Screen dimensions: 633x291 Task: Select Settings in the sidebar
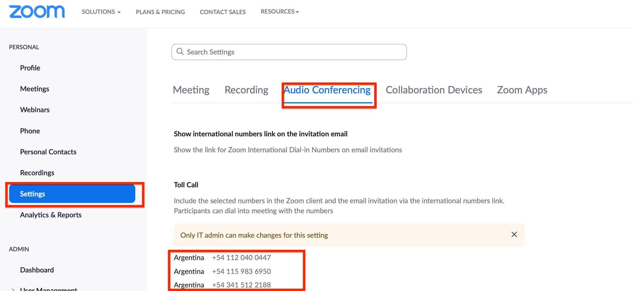tap(72, 194)
